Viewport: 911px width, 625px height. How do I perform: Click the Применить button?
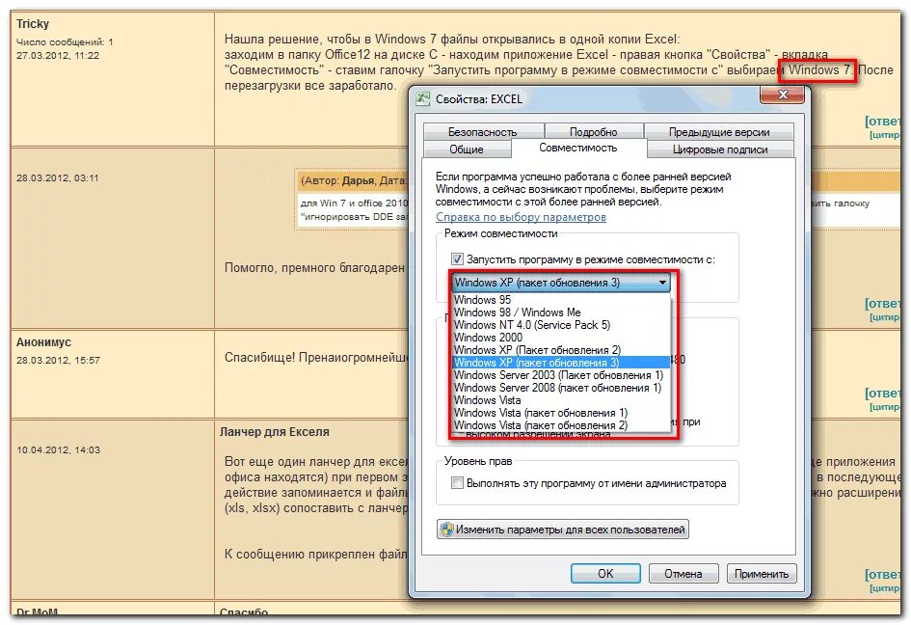click(x=762, y=573)
